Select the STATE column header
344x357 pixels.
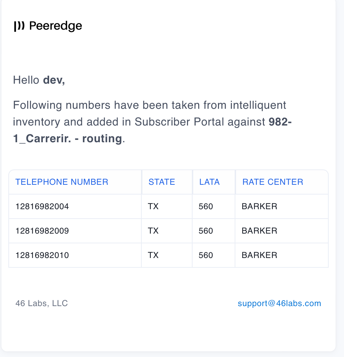click(162, 182)
